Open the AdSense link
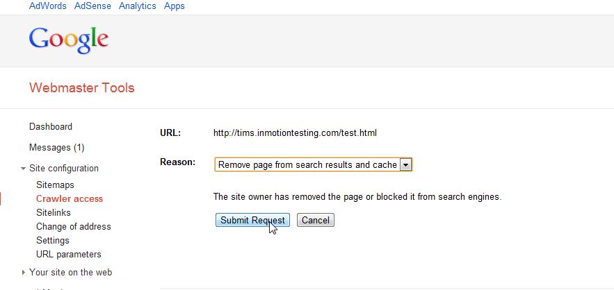The width and height of the screenshot is (614, 290). tap(92, 6)
